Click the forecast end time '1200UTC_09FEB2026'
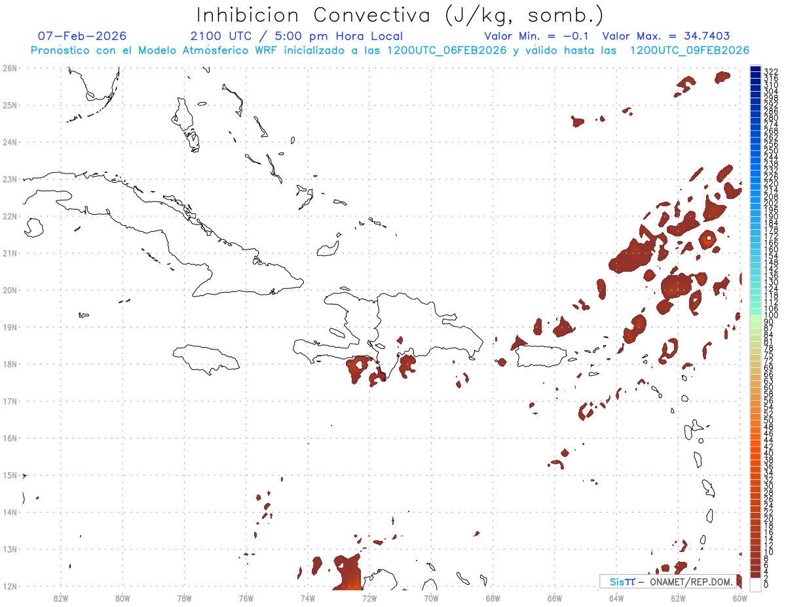The width and height of the screenshot is (786, 607). [689, 50]
